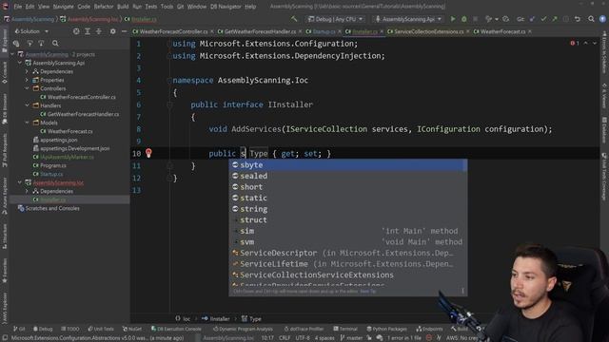Open the Unit Tests tool window

(101, 329)
